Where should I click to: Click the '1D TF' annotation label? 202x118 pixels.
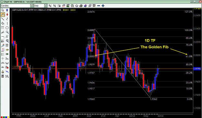[150, 41]
